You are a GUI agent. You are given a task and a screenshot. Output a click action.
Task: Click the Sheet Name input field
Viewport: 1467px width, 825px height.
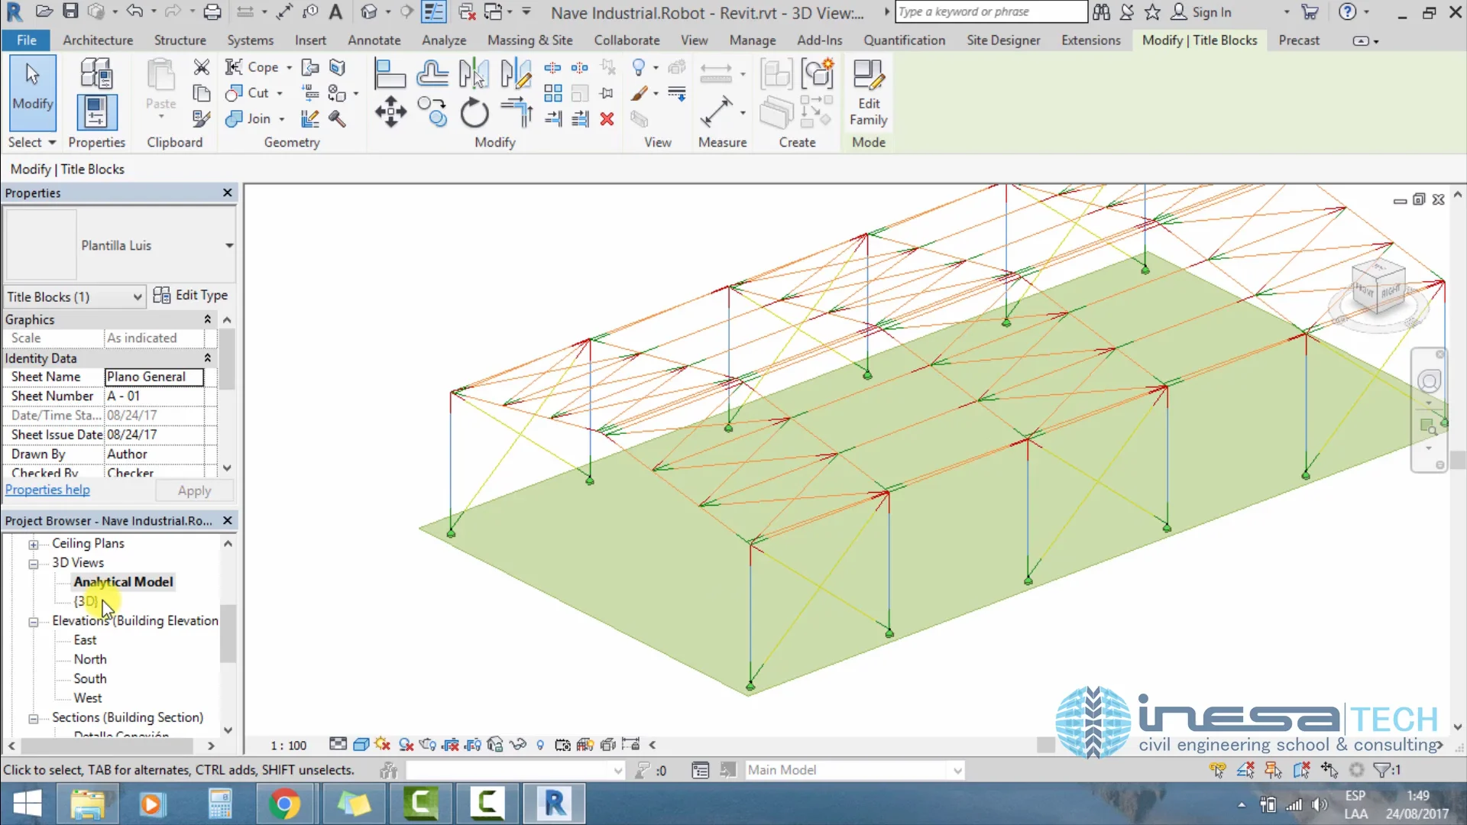pos(154,377)
